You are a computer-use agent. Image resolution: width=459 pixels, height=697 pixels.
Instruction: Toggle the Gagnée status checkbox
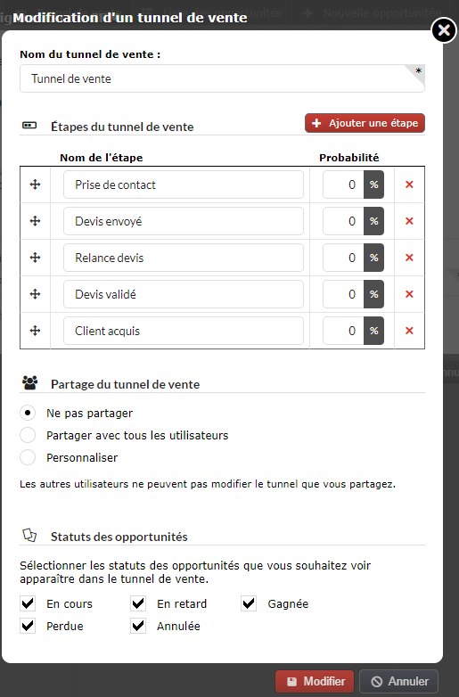249,603
